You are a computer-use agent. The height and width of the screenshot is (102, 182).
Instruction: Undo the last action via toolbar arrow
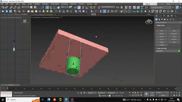pos(3,7)
